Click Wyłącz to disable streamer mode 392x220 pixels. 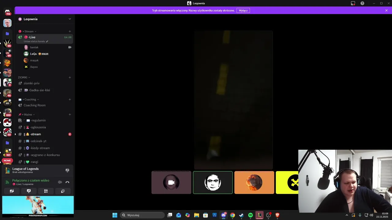(243, 10)
